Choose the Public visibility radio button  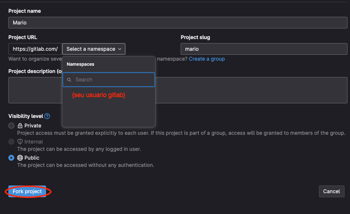[x=11, y=158]
